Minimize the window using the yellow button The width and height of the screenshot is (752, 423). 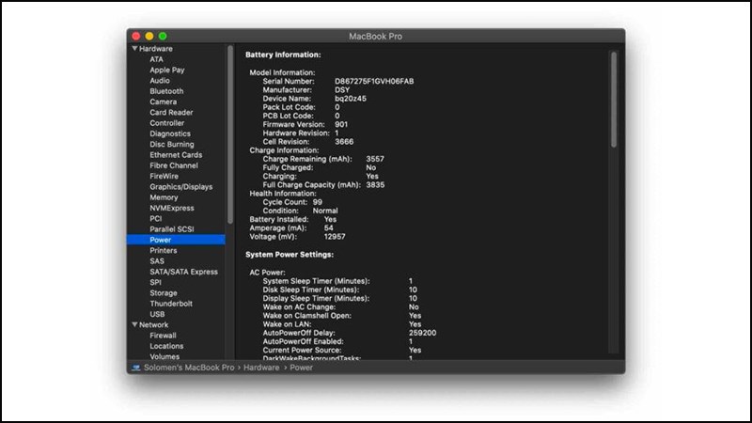click(149, 35)
